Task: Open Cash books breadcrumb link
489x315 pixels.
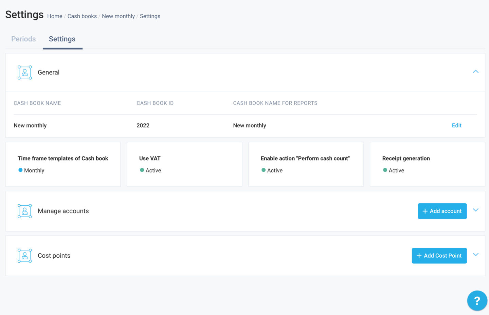Action: 82,16
